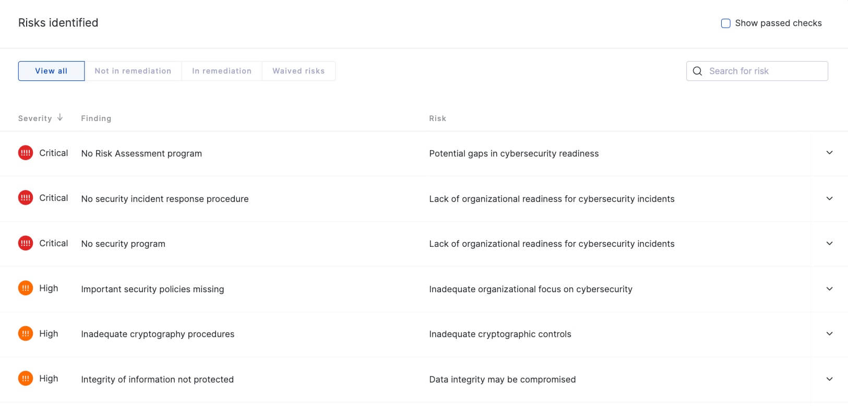Click the 'No security program' finding text

click(123, 244)
